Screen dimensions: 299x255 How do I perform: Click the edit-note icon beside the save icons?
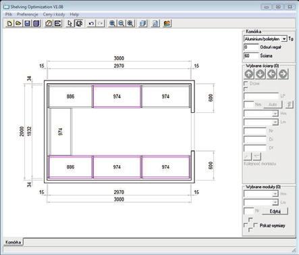49,23
